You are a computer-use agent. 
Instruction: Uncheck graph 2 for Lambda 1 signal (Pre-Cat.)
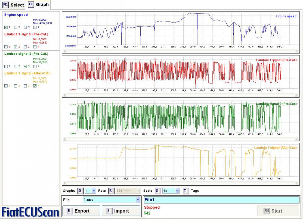pyautogui.click(x=16, y=47)
